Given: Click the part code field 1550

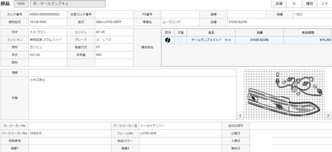Looking at the screenshot, I should pyautogui.click(x=20, y=4).
